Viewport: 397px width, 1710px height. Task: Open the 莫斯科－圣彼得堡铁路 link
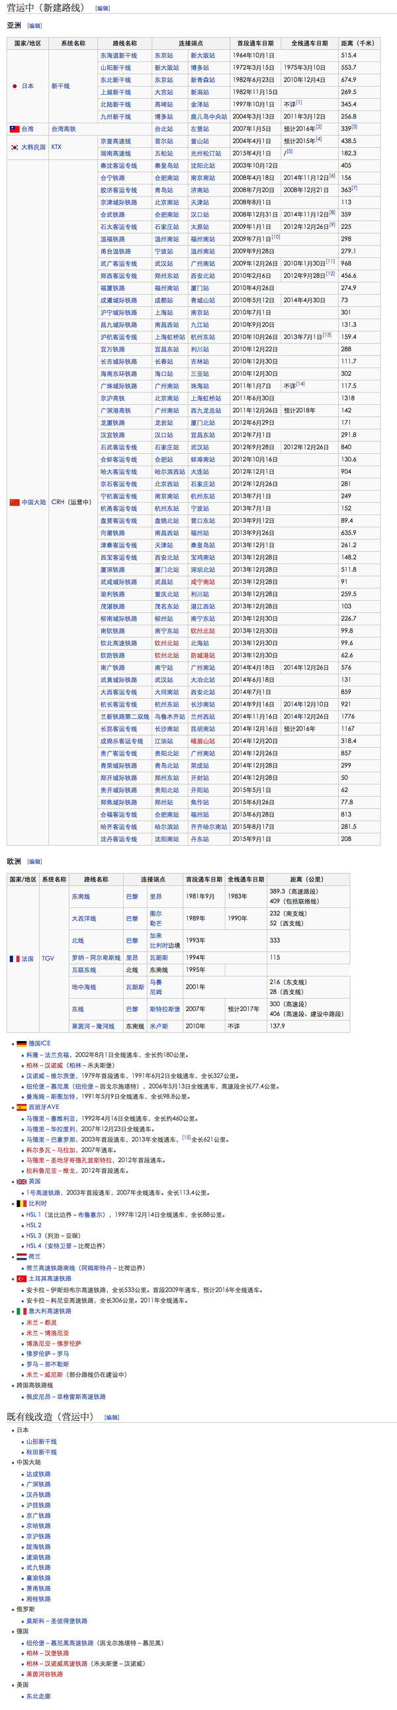(57, 1621)
